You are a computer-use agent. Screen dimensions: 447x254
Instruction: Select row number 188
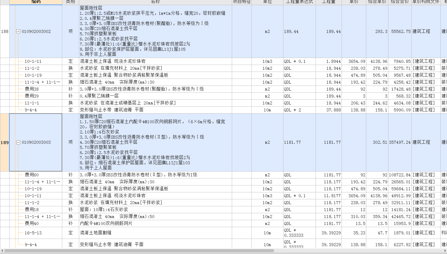pos(5,31)
